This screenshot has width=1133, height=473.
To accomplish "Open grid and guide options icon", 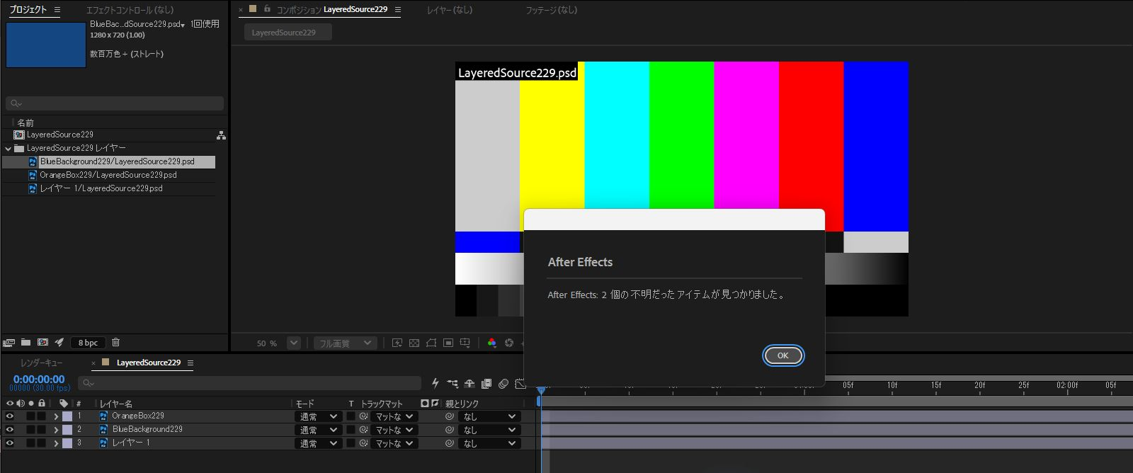I will (465, 343).
